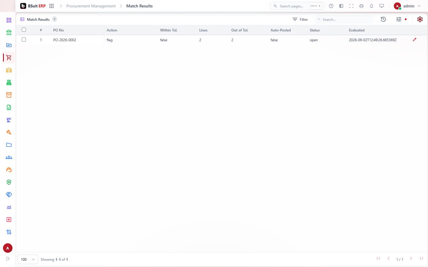Open the people group sidebar icon

tap(9, 157)
